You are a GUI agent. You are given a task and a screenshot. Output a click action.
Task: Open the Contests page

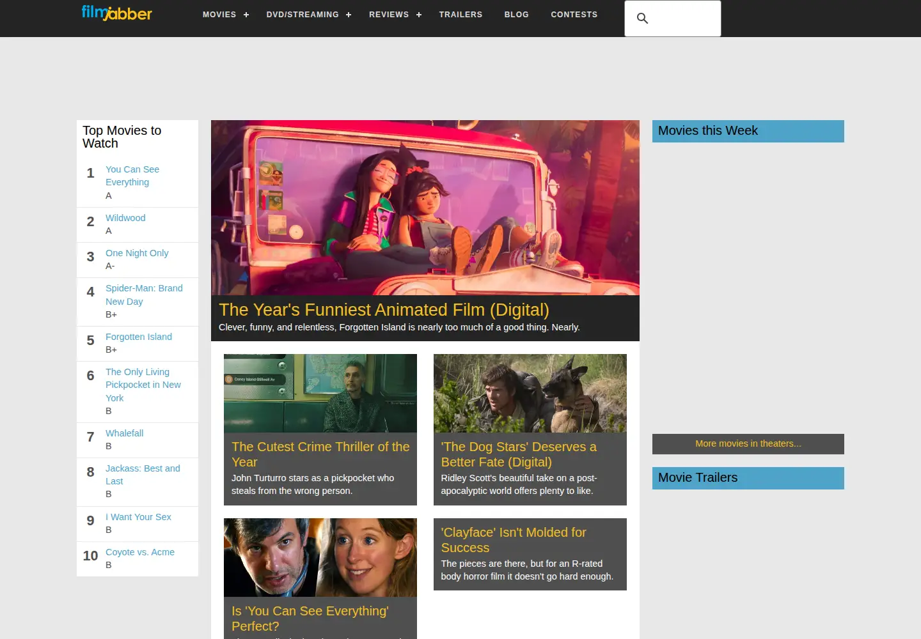pyautogui.click(x=574, y=15)
